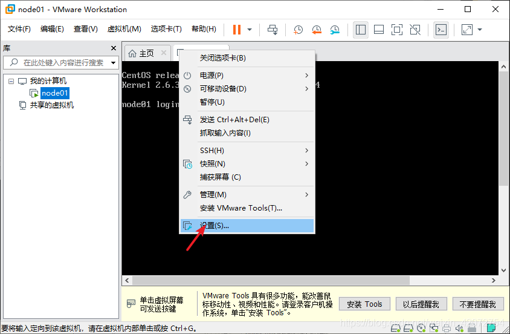Click the sound card status icon
510x334 pixels.
tap(459, 328)
